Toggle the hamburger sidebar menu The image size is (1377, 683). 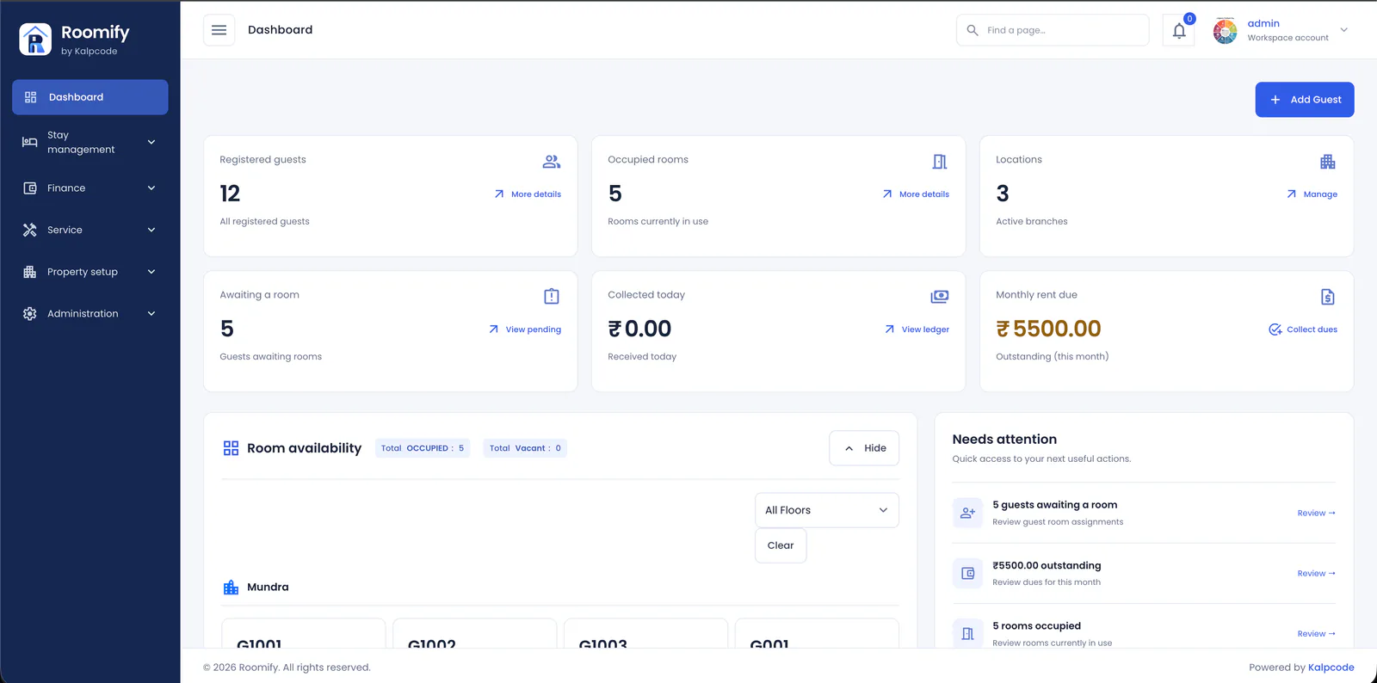click(x=219, y=30)
